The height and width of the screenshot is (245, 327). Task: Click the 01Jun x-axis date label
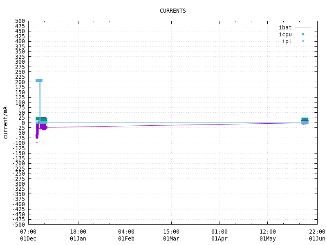(317, 239)
